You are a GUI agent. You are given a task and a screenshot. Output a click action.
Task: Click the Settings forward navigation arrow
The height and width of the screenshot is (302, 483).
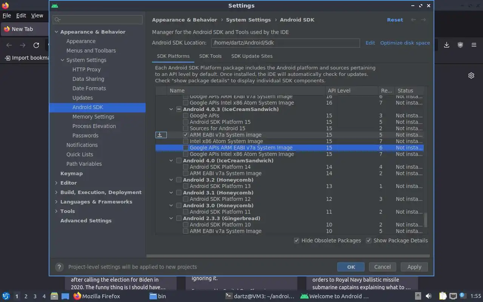tap(423, 20)
